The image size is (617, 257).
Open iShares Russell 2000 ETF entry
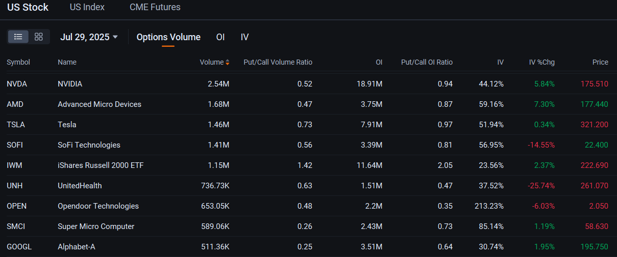(x=101, y=165)
